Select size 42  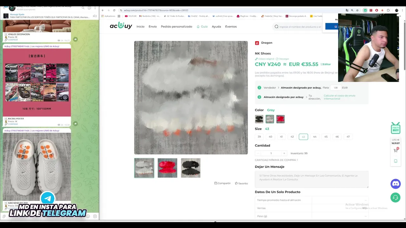point(292,137)
